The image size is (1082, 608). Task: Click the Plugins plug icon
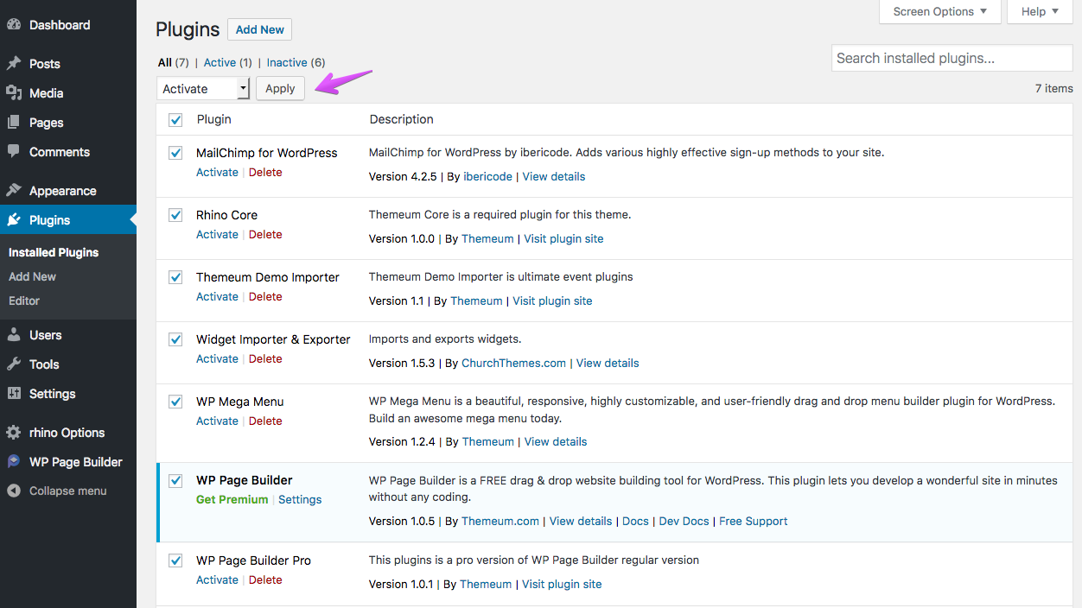point(14,220)
